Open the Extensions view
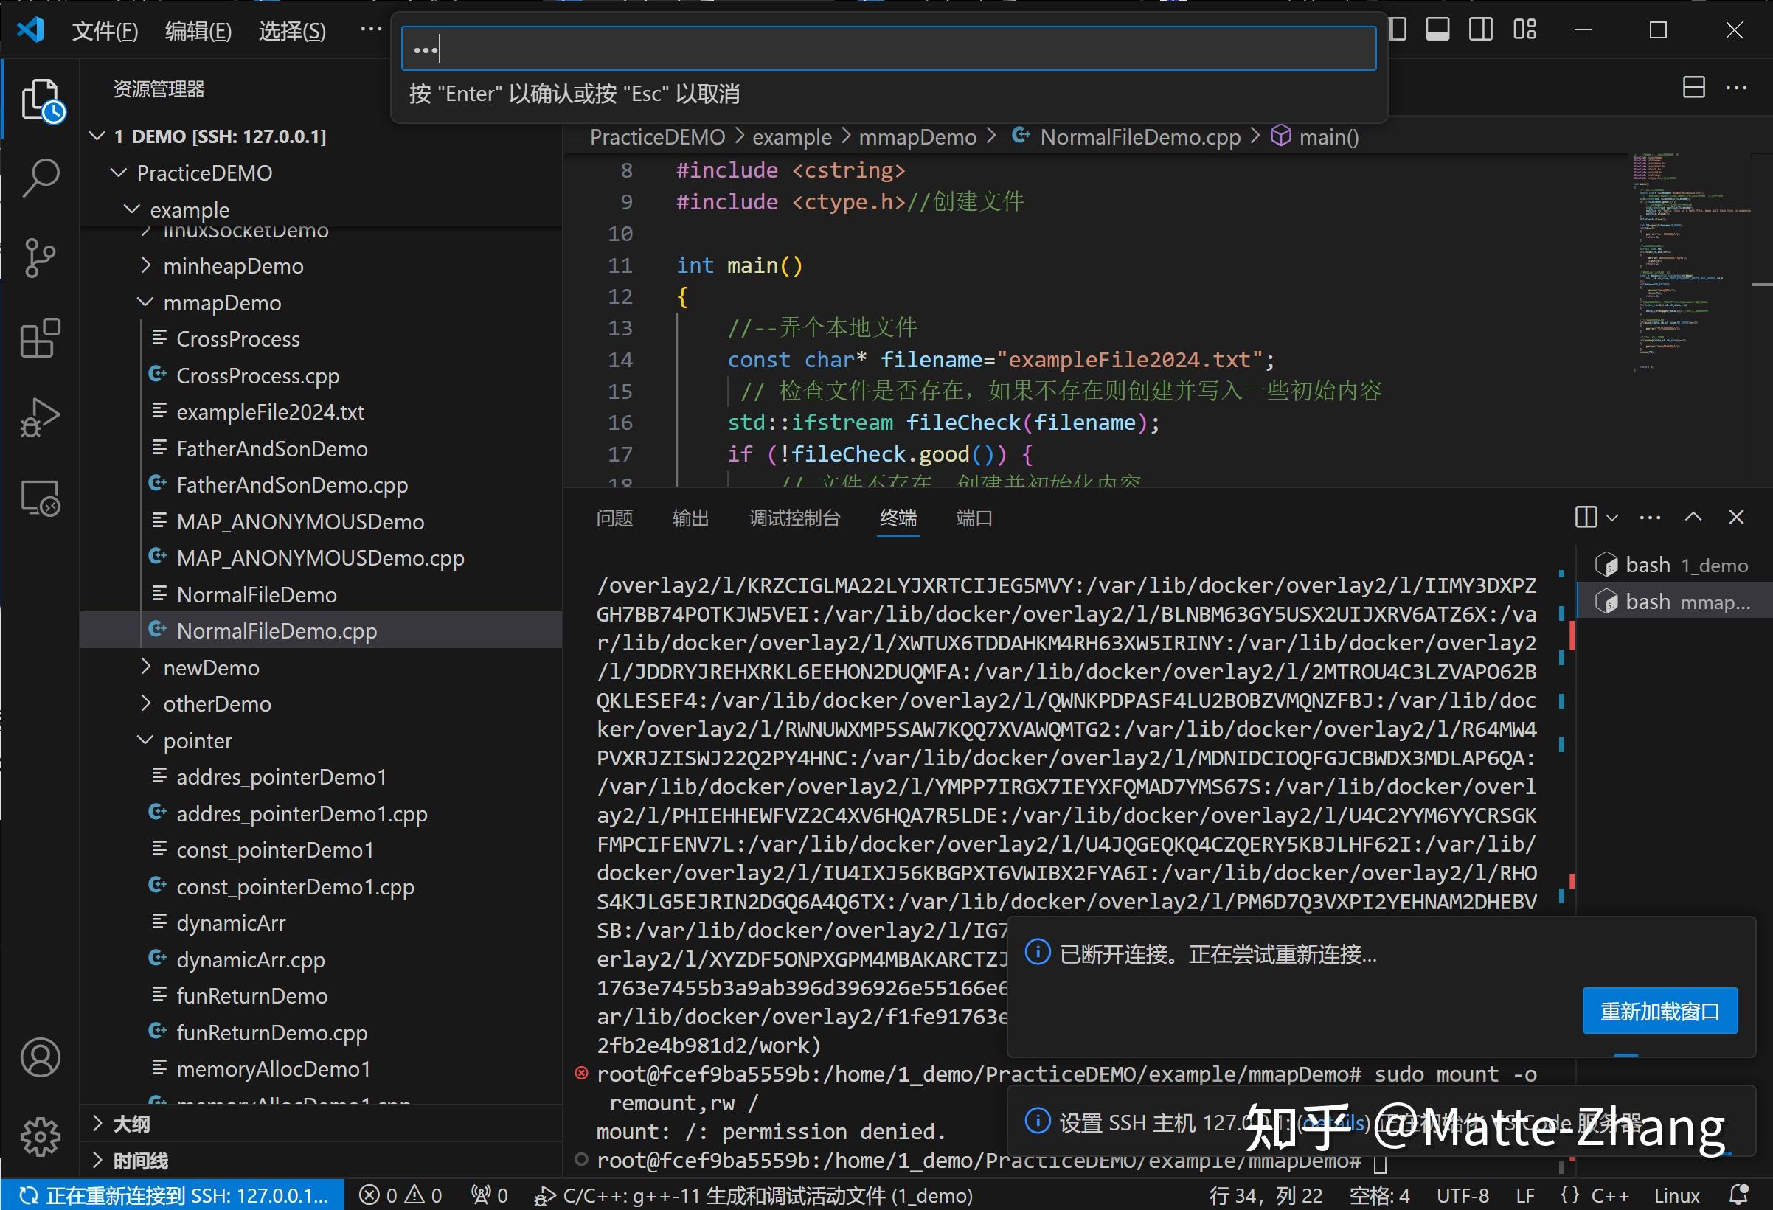This screenshot has width=1773, height=1210. [x=41, y=338]
